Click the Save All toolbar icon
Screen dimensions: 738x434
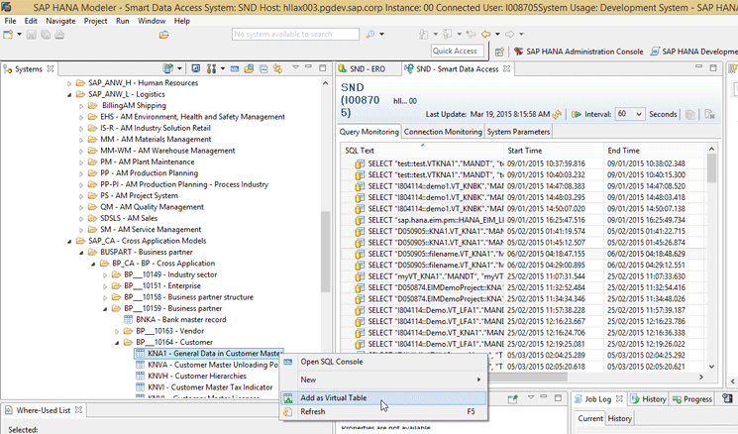(x=46, y=35)
